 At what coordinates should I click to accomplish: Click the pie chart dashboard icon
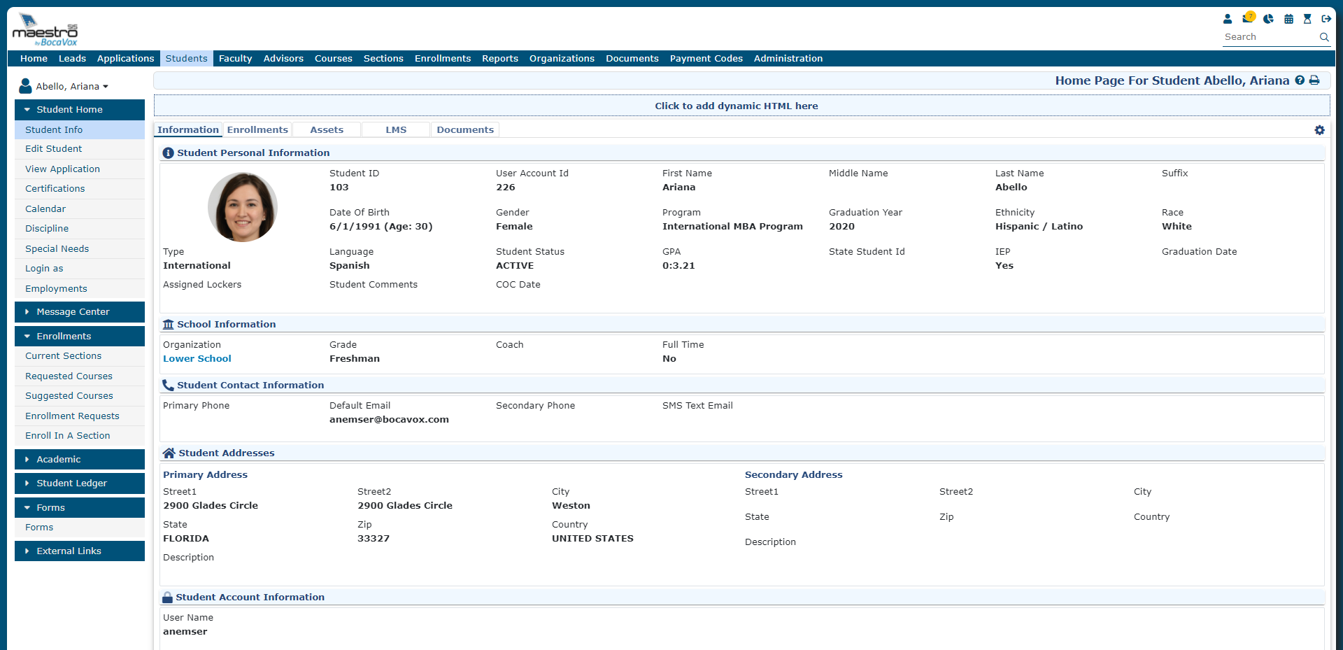point(1268,19)
